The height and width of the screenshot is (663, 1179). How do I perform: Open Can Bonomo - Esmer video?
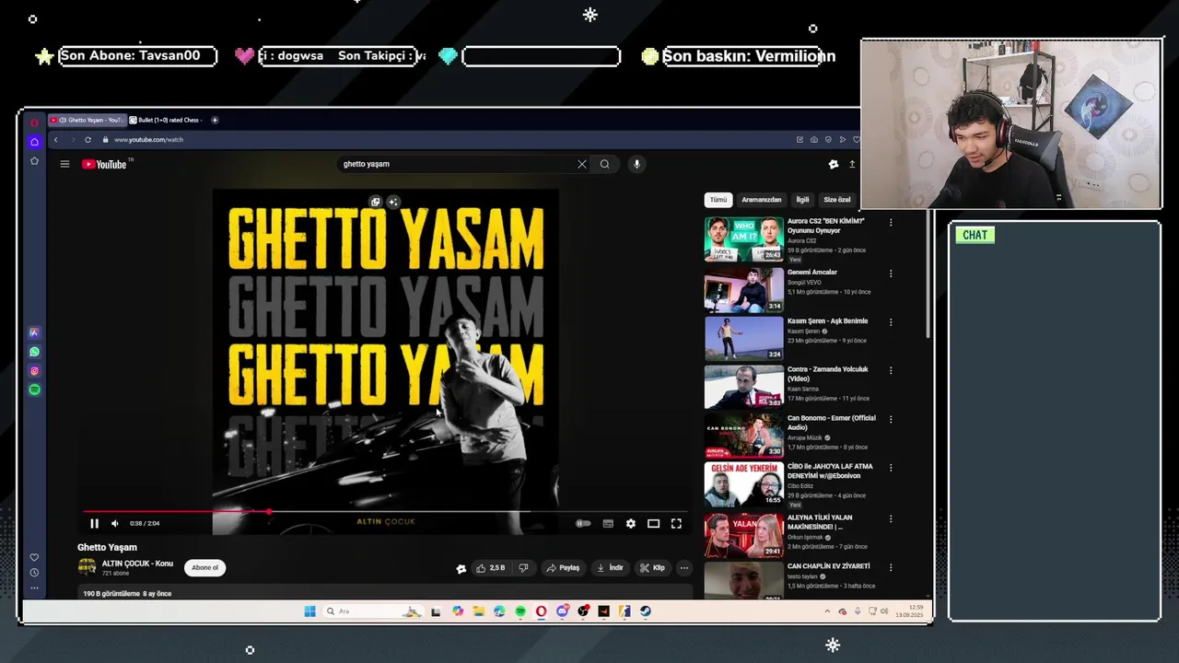pyautogui.click(x=744, y=436)
